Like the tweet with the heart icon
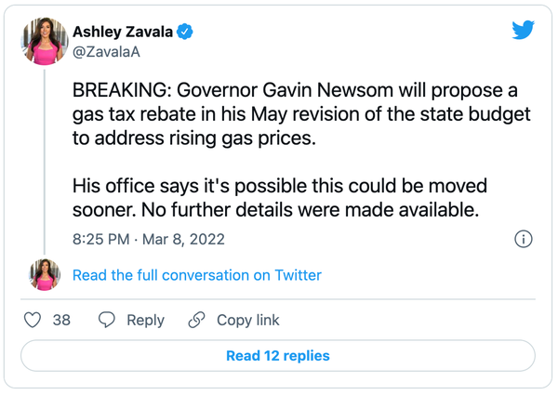The height and width of the screenshot is (395, 558). (33, 320)
